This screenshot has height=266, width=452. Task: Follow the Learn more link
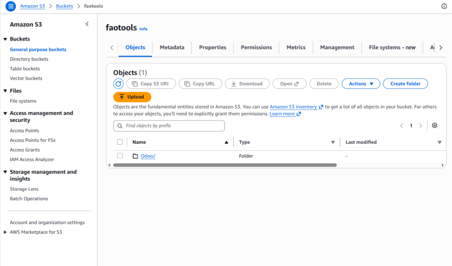click(x=282, y=114)
